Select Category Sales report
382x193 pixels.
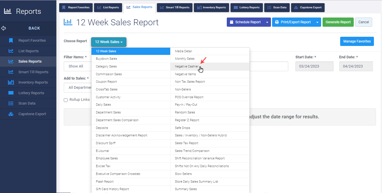pyautogui.click(x=131, y=67)
